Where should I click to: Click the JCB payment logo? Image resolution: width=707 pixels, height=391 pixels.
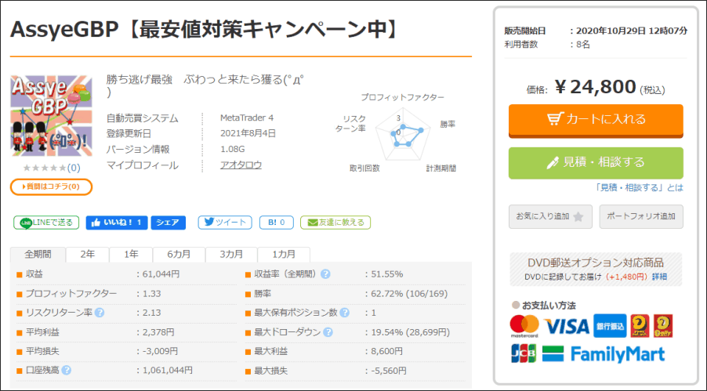coord(524,353)
